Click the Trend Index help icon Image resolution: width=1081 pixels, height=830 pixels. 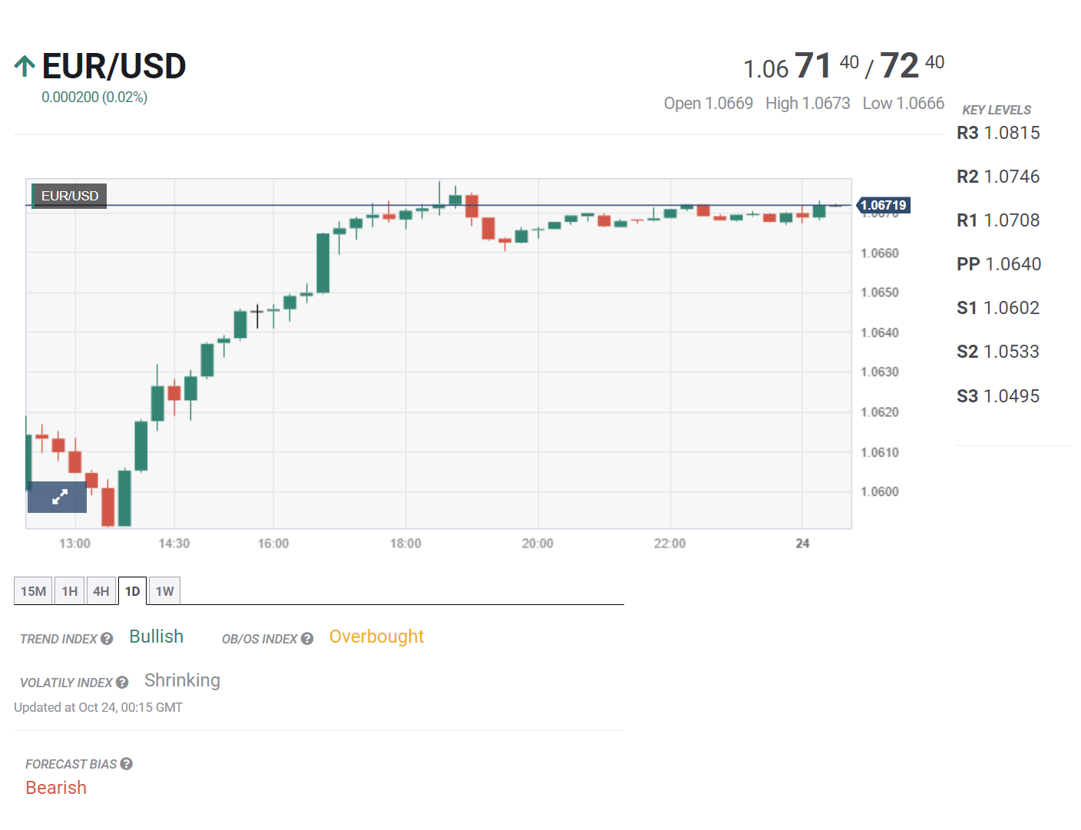pyautogui.click(x=107, y=639)
